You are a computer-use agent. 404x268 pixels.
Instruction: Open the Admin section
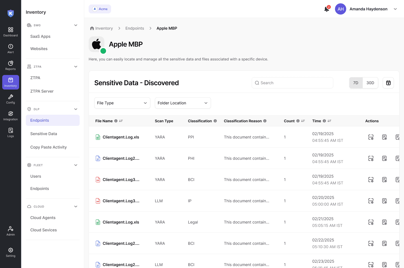(11, 231)
